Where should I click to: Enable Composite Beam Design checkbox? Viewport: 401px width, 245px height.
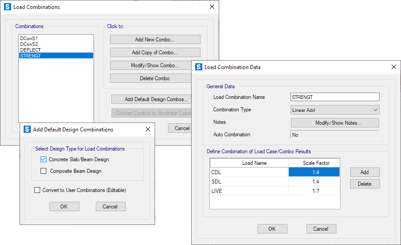point(44,171)
